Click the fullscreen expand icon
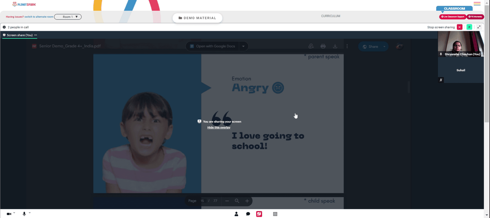 (x=479, y=27)
